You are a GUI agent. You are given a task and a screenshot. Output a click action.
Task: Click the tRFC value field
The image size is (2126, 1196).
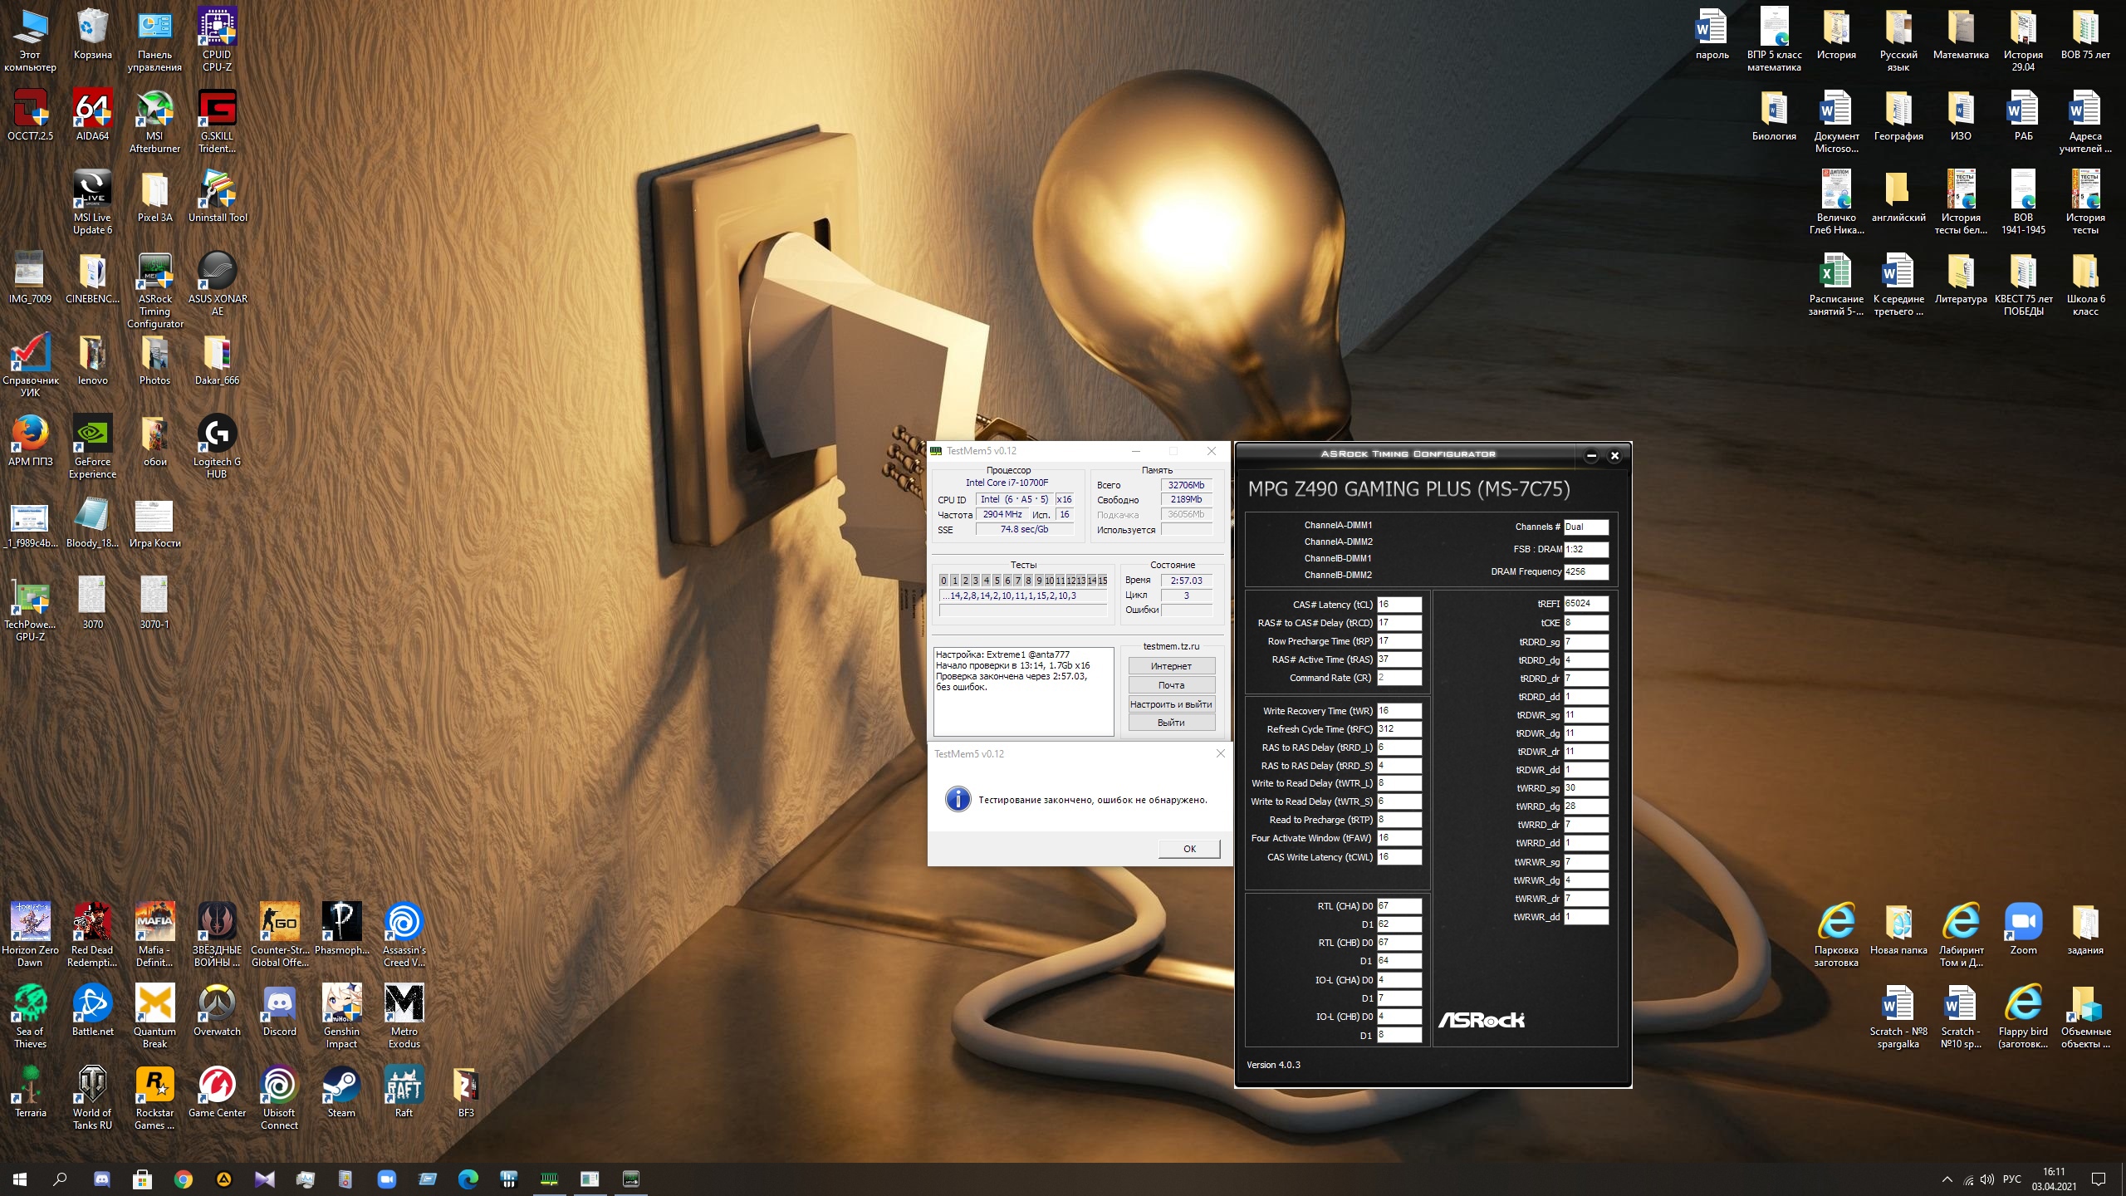(x=1399, y=729)
